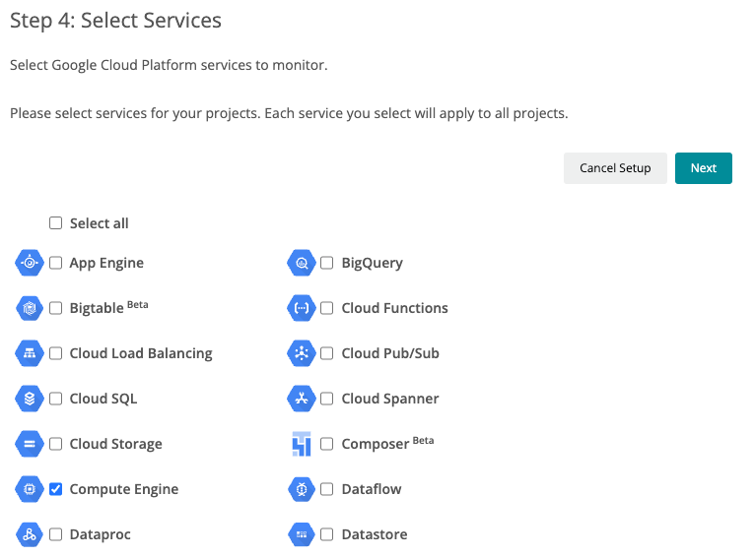Uncheck the Compute Engine checkbox
754x557 pixels.
click(56, 489)
